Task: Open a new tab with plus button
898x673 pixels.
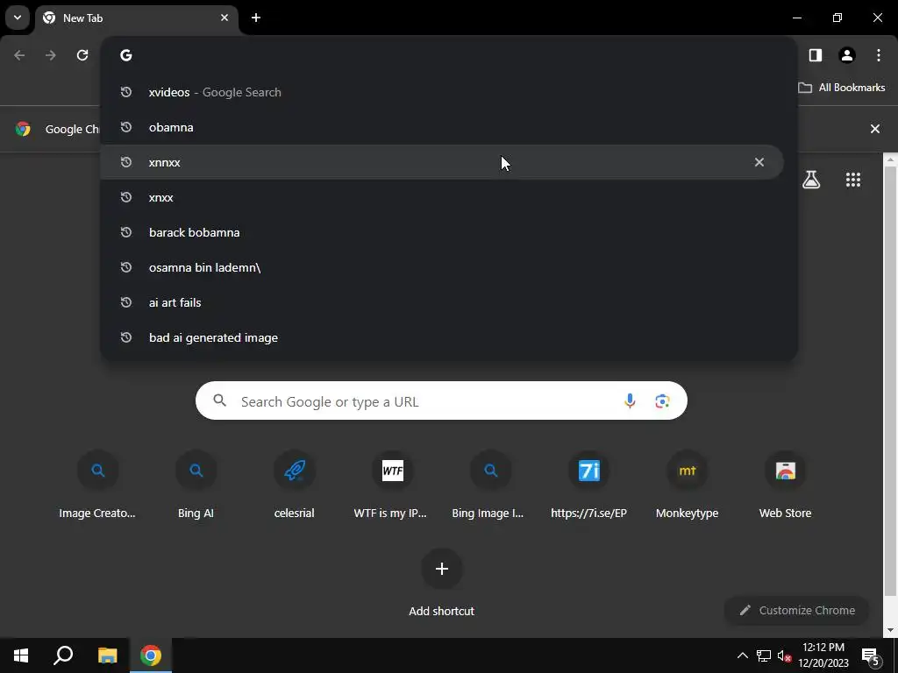Action: click(256, 18)
